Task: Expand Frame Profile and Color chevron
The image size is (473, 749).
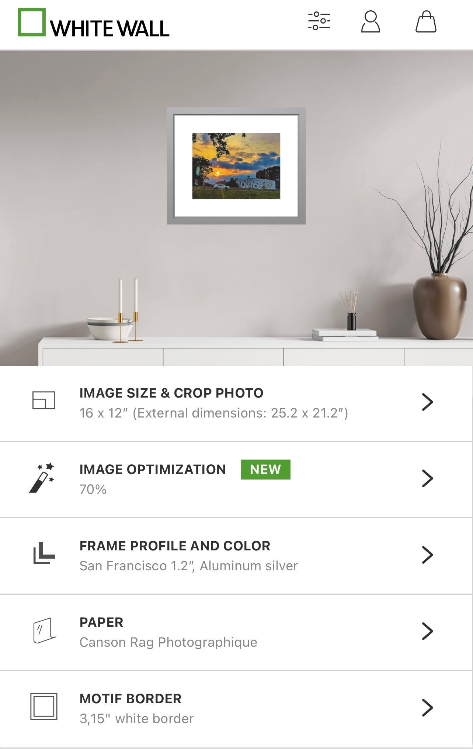Action: tap(427, 555)
